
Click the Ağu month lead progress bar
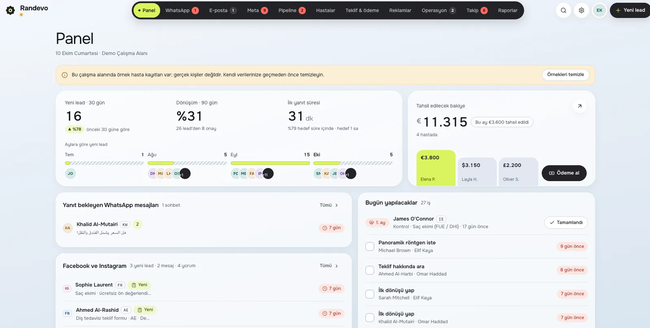tap(187, 163)
